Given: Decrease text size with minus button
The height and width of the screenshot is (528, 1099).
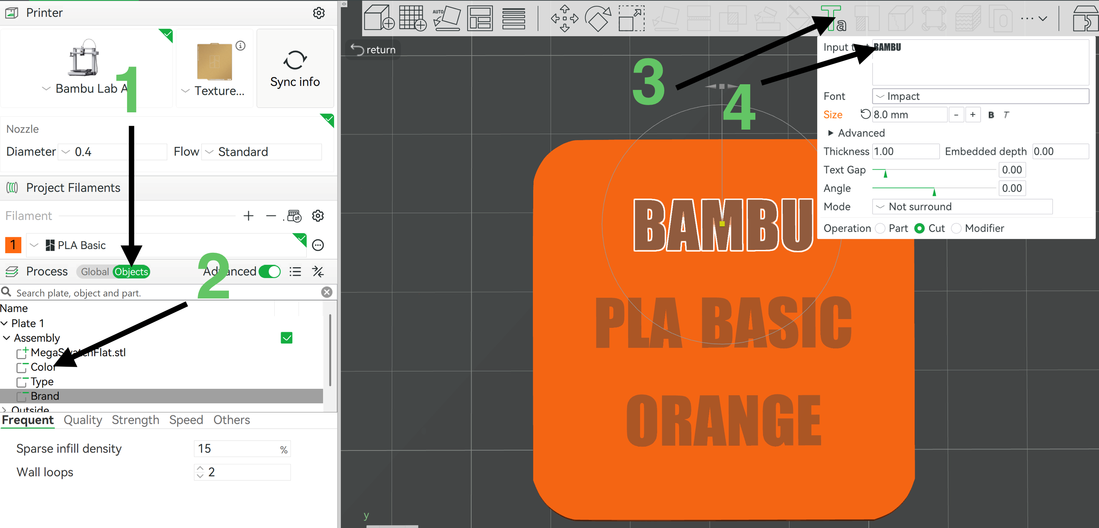Looking at the screenshot, I should pos(956,114).
